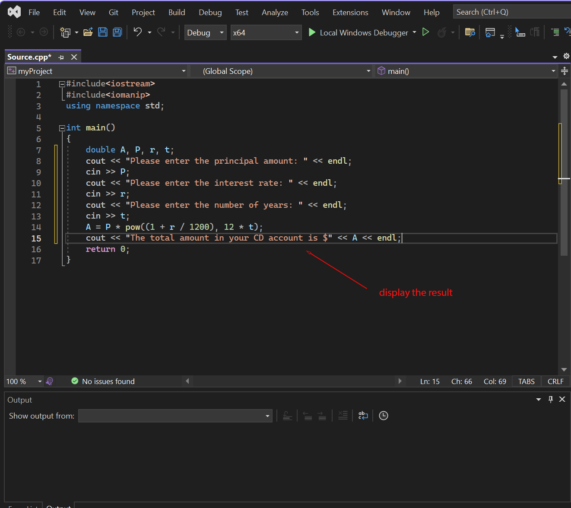Toggle TABS indentation mode in status strip
Image resolution: width=571 pixels, height=508 pixels.
point(527,381)
